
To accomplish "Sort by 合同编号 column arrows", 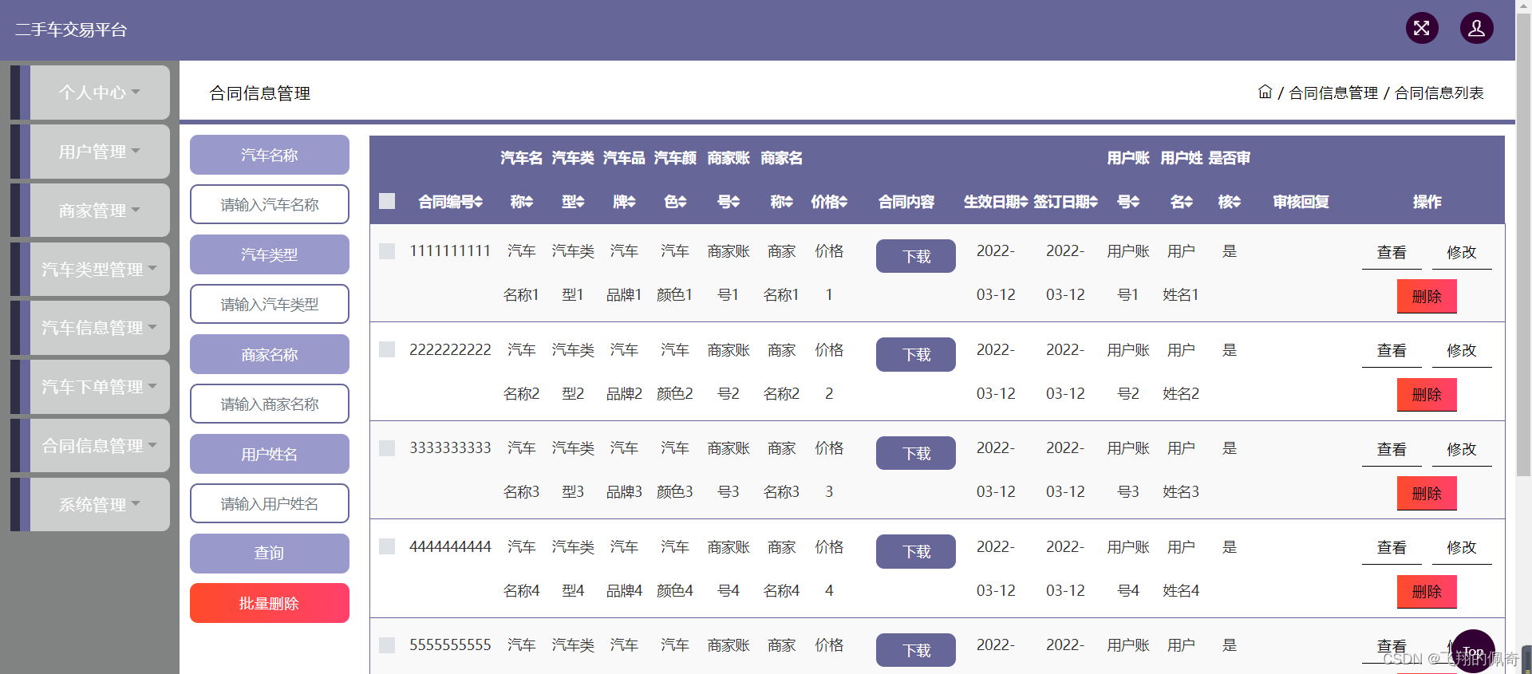I will pos(479,202).
